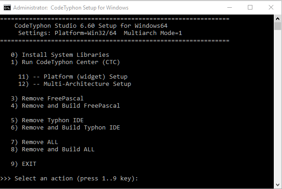Viewport: 282px width, 189px height.
Task: Click the scrollbar down arrow
Action: (x=277, y=185)
